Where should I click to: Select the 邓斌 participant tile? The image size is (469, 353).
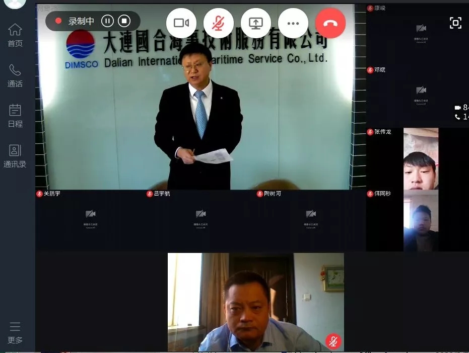click(418, 97)
